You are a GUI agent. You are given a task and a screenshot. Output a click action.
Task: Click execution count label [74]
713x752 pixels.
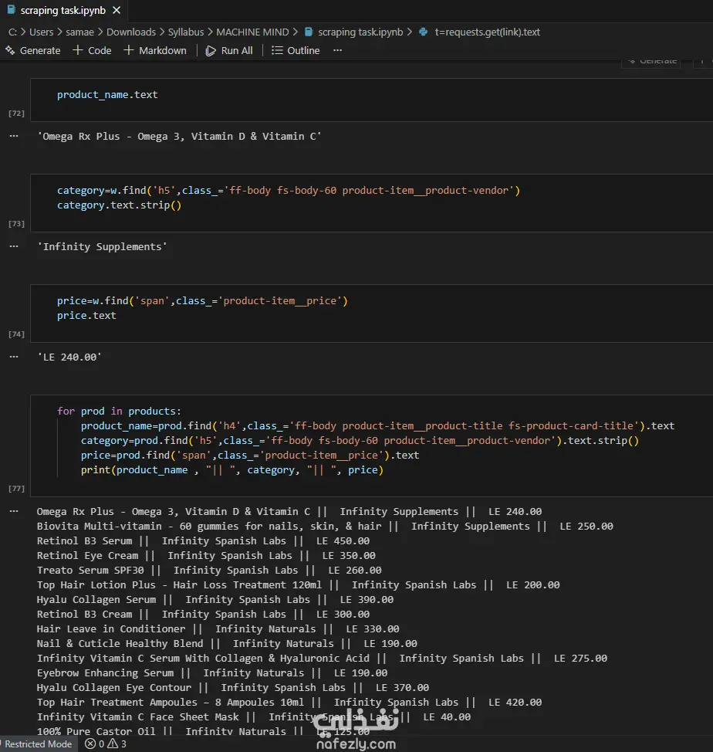[16, 334]
